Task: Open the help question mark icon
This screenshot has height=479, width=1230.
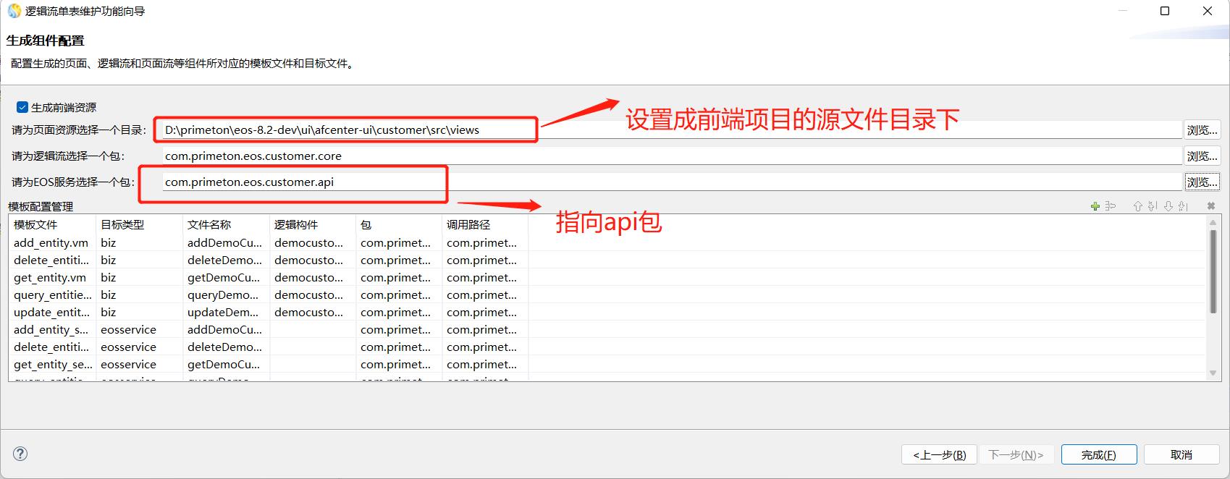Action: (x=20, y=454)
